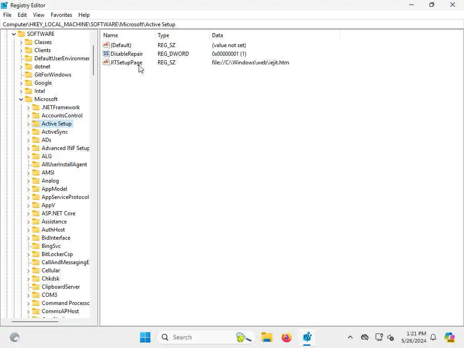Select the AppServiceProtocols key
Image resolution: width=464 pixels, height=348 pixels.
(x=65, y=197)
